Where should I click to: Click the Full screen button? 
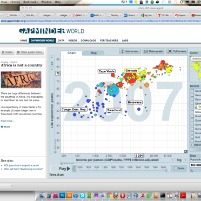click(177, 51)
